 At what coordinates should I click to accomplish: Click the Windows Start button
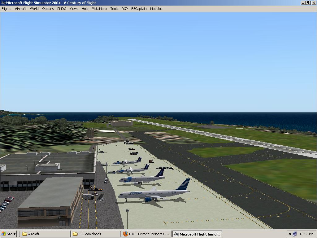pyautogui.click(x=8, y=234)
